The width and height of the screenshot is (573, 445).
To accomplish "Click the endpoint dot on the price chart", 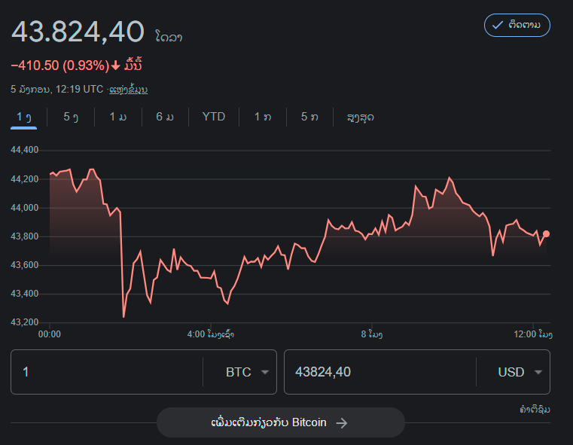I will [546, 234].
